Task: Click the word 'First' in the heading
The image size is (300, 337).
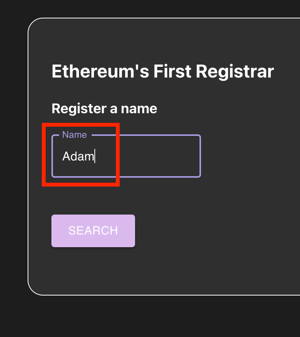Action: [x=172, y=72]
